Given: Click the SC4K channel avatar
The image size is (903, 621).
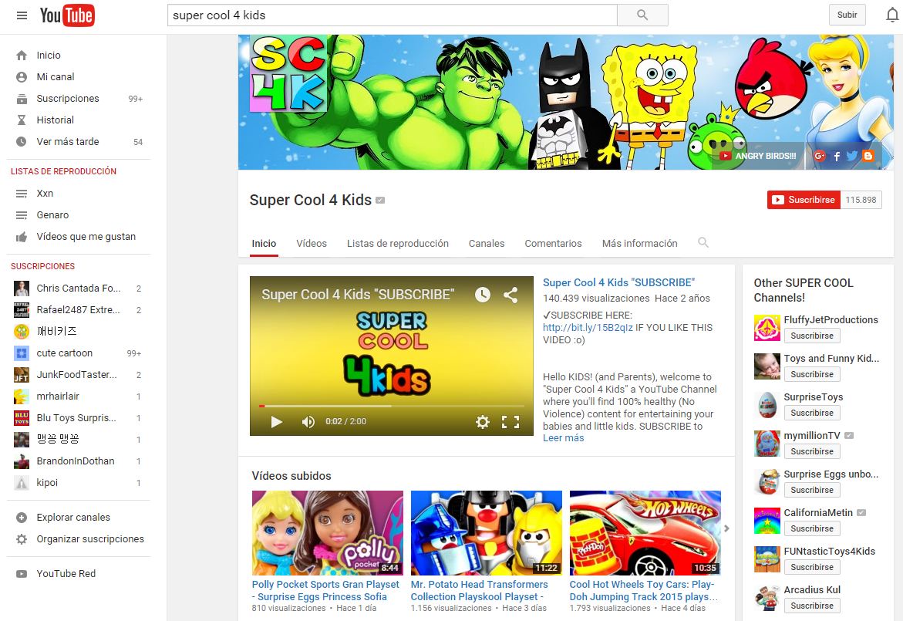Looking at the screenshot, I should point(288,73).
